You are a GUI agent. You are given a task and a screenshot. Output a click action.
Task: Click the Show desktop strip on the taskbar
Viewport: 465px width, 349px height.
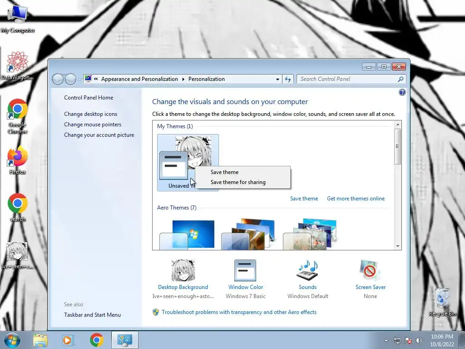462,340
